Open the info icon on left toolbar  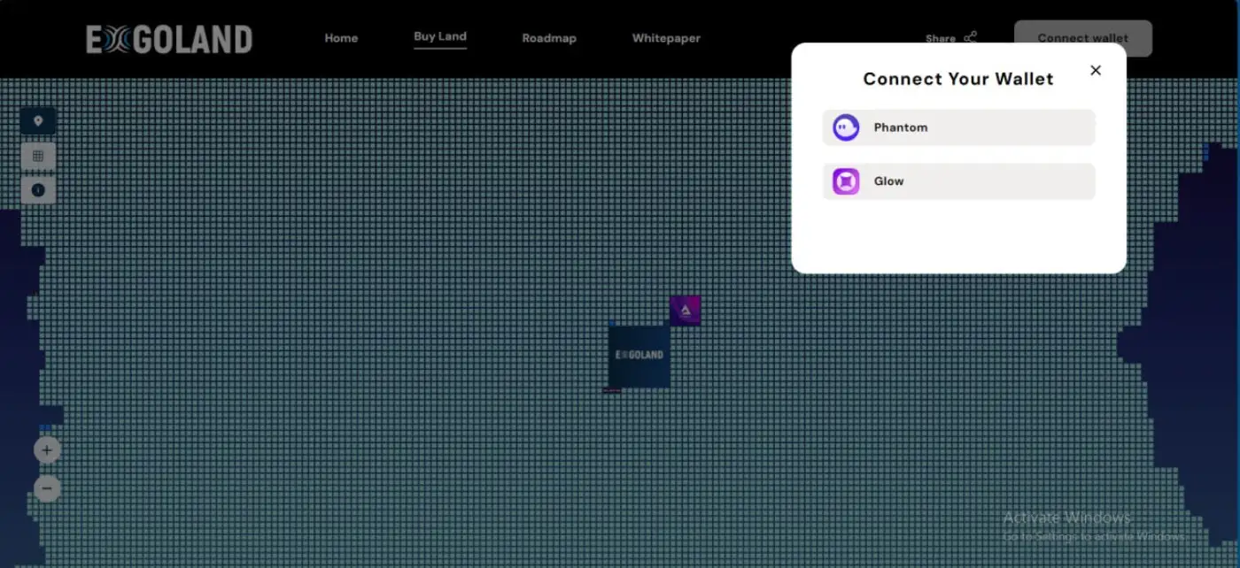[38, 190]
